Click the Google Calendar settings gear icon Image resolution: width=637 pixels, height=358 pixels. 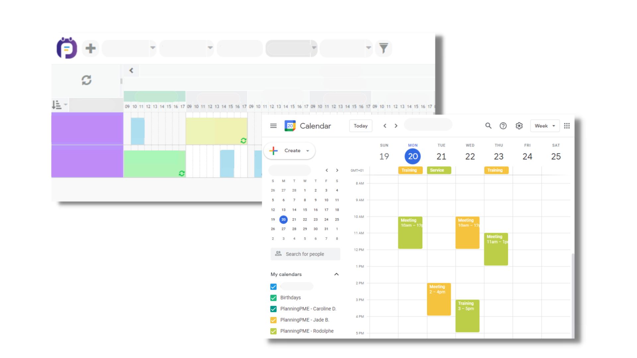point(519,126)
